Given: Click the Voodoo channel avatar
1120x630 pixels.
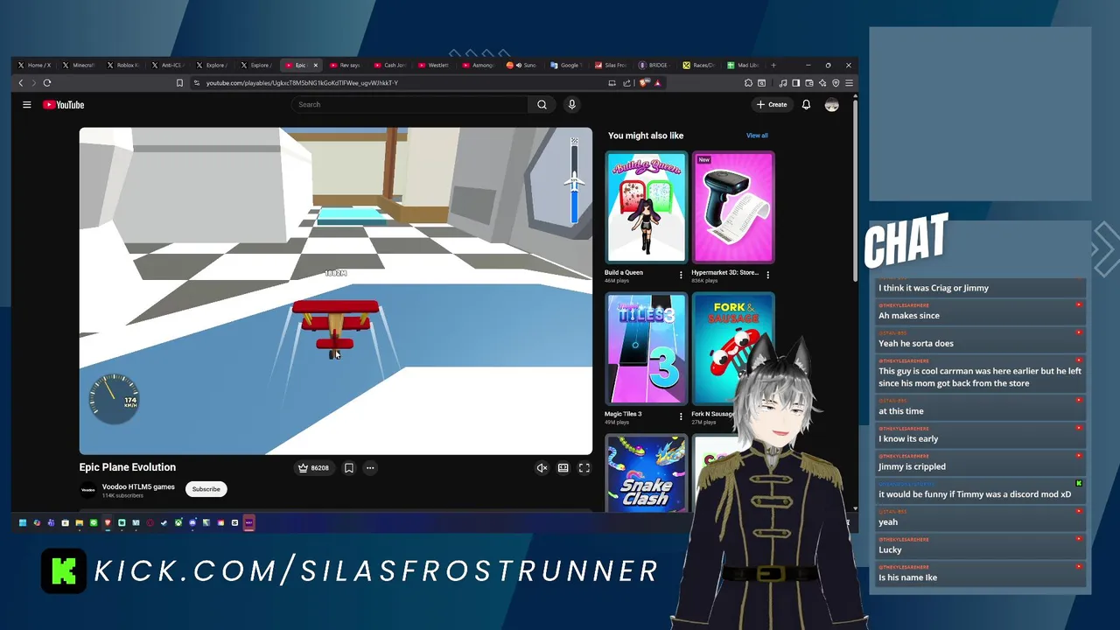Looking at the screenshot, I should pyautogui.click(x=88, y=490).
